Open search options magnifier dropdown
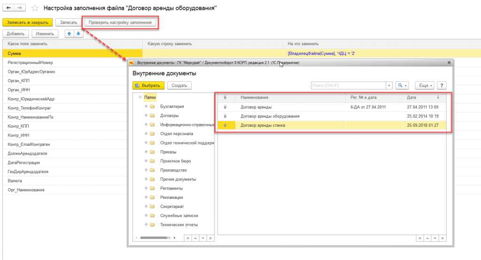The width and height of the screenshot is (481, 260). pyautogui.click(x=402, y=85)
